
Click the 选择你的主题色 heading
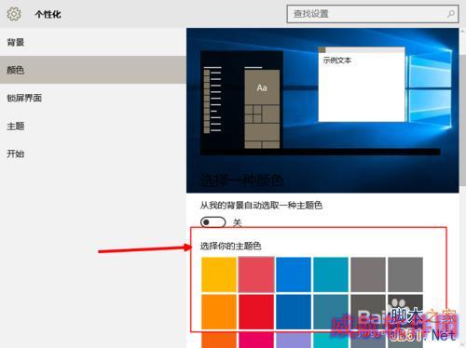(x=230, y=247)
